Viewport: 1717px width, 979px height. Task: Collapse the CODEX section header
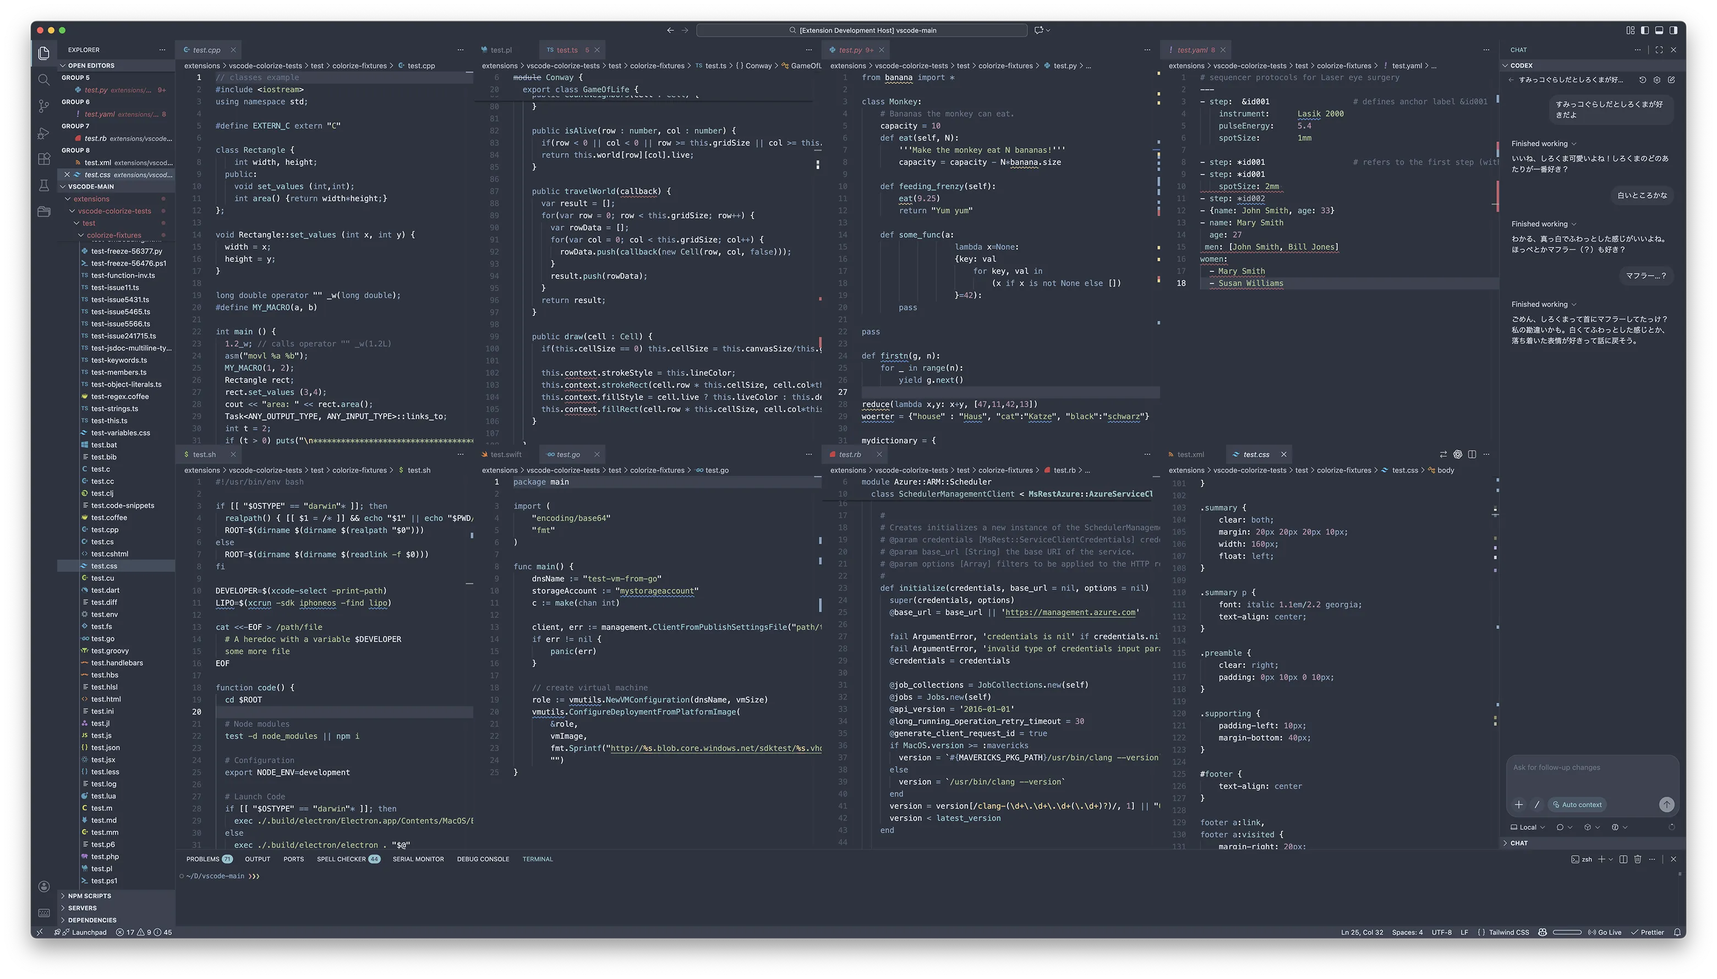[x=1521, y=66]
